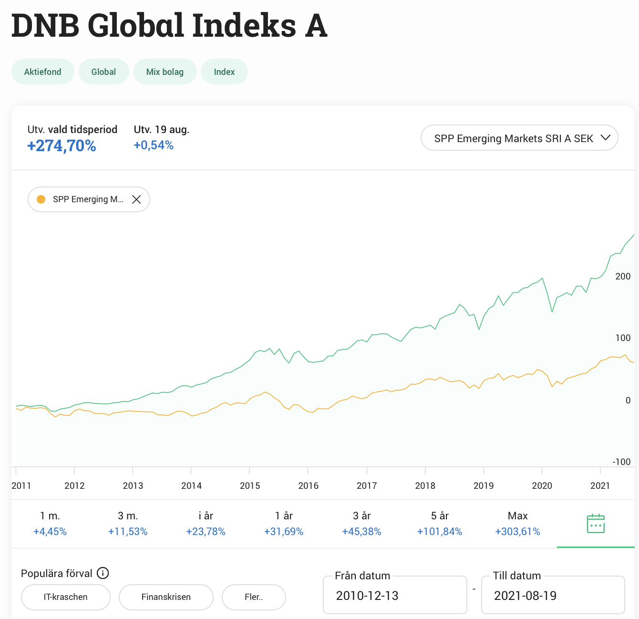Remove the SPP Emerging M... comparison chip

[x=136, y=199]
